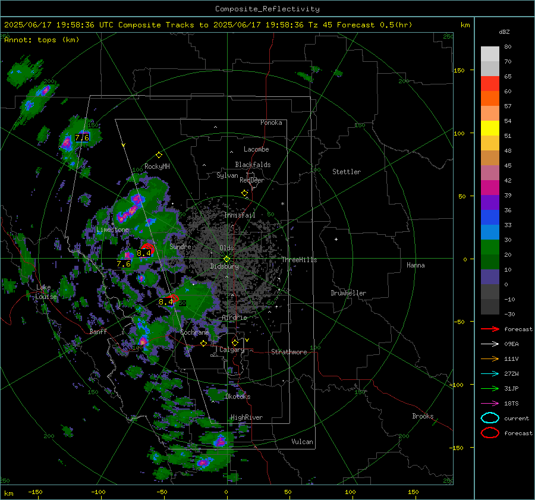The width and height of the screenshot is (535, 500).
Task: Pick the 42 dBZ magenta swatch
Action: pyautogui.click(x=490, y=187)
